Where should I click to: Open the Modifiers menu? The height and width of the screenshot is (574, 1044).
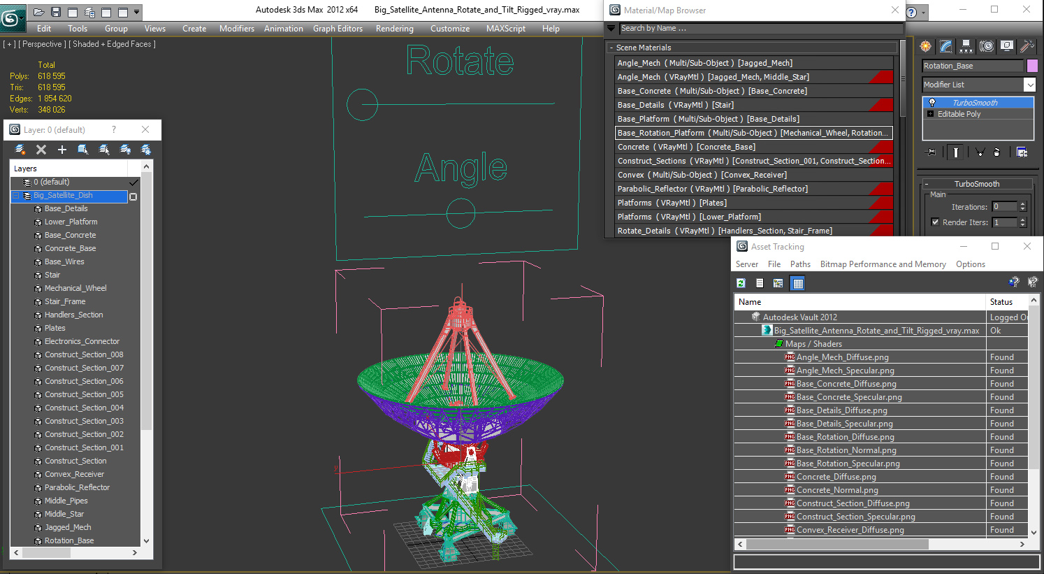tap(237, 29)
